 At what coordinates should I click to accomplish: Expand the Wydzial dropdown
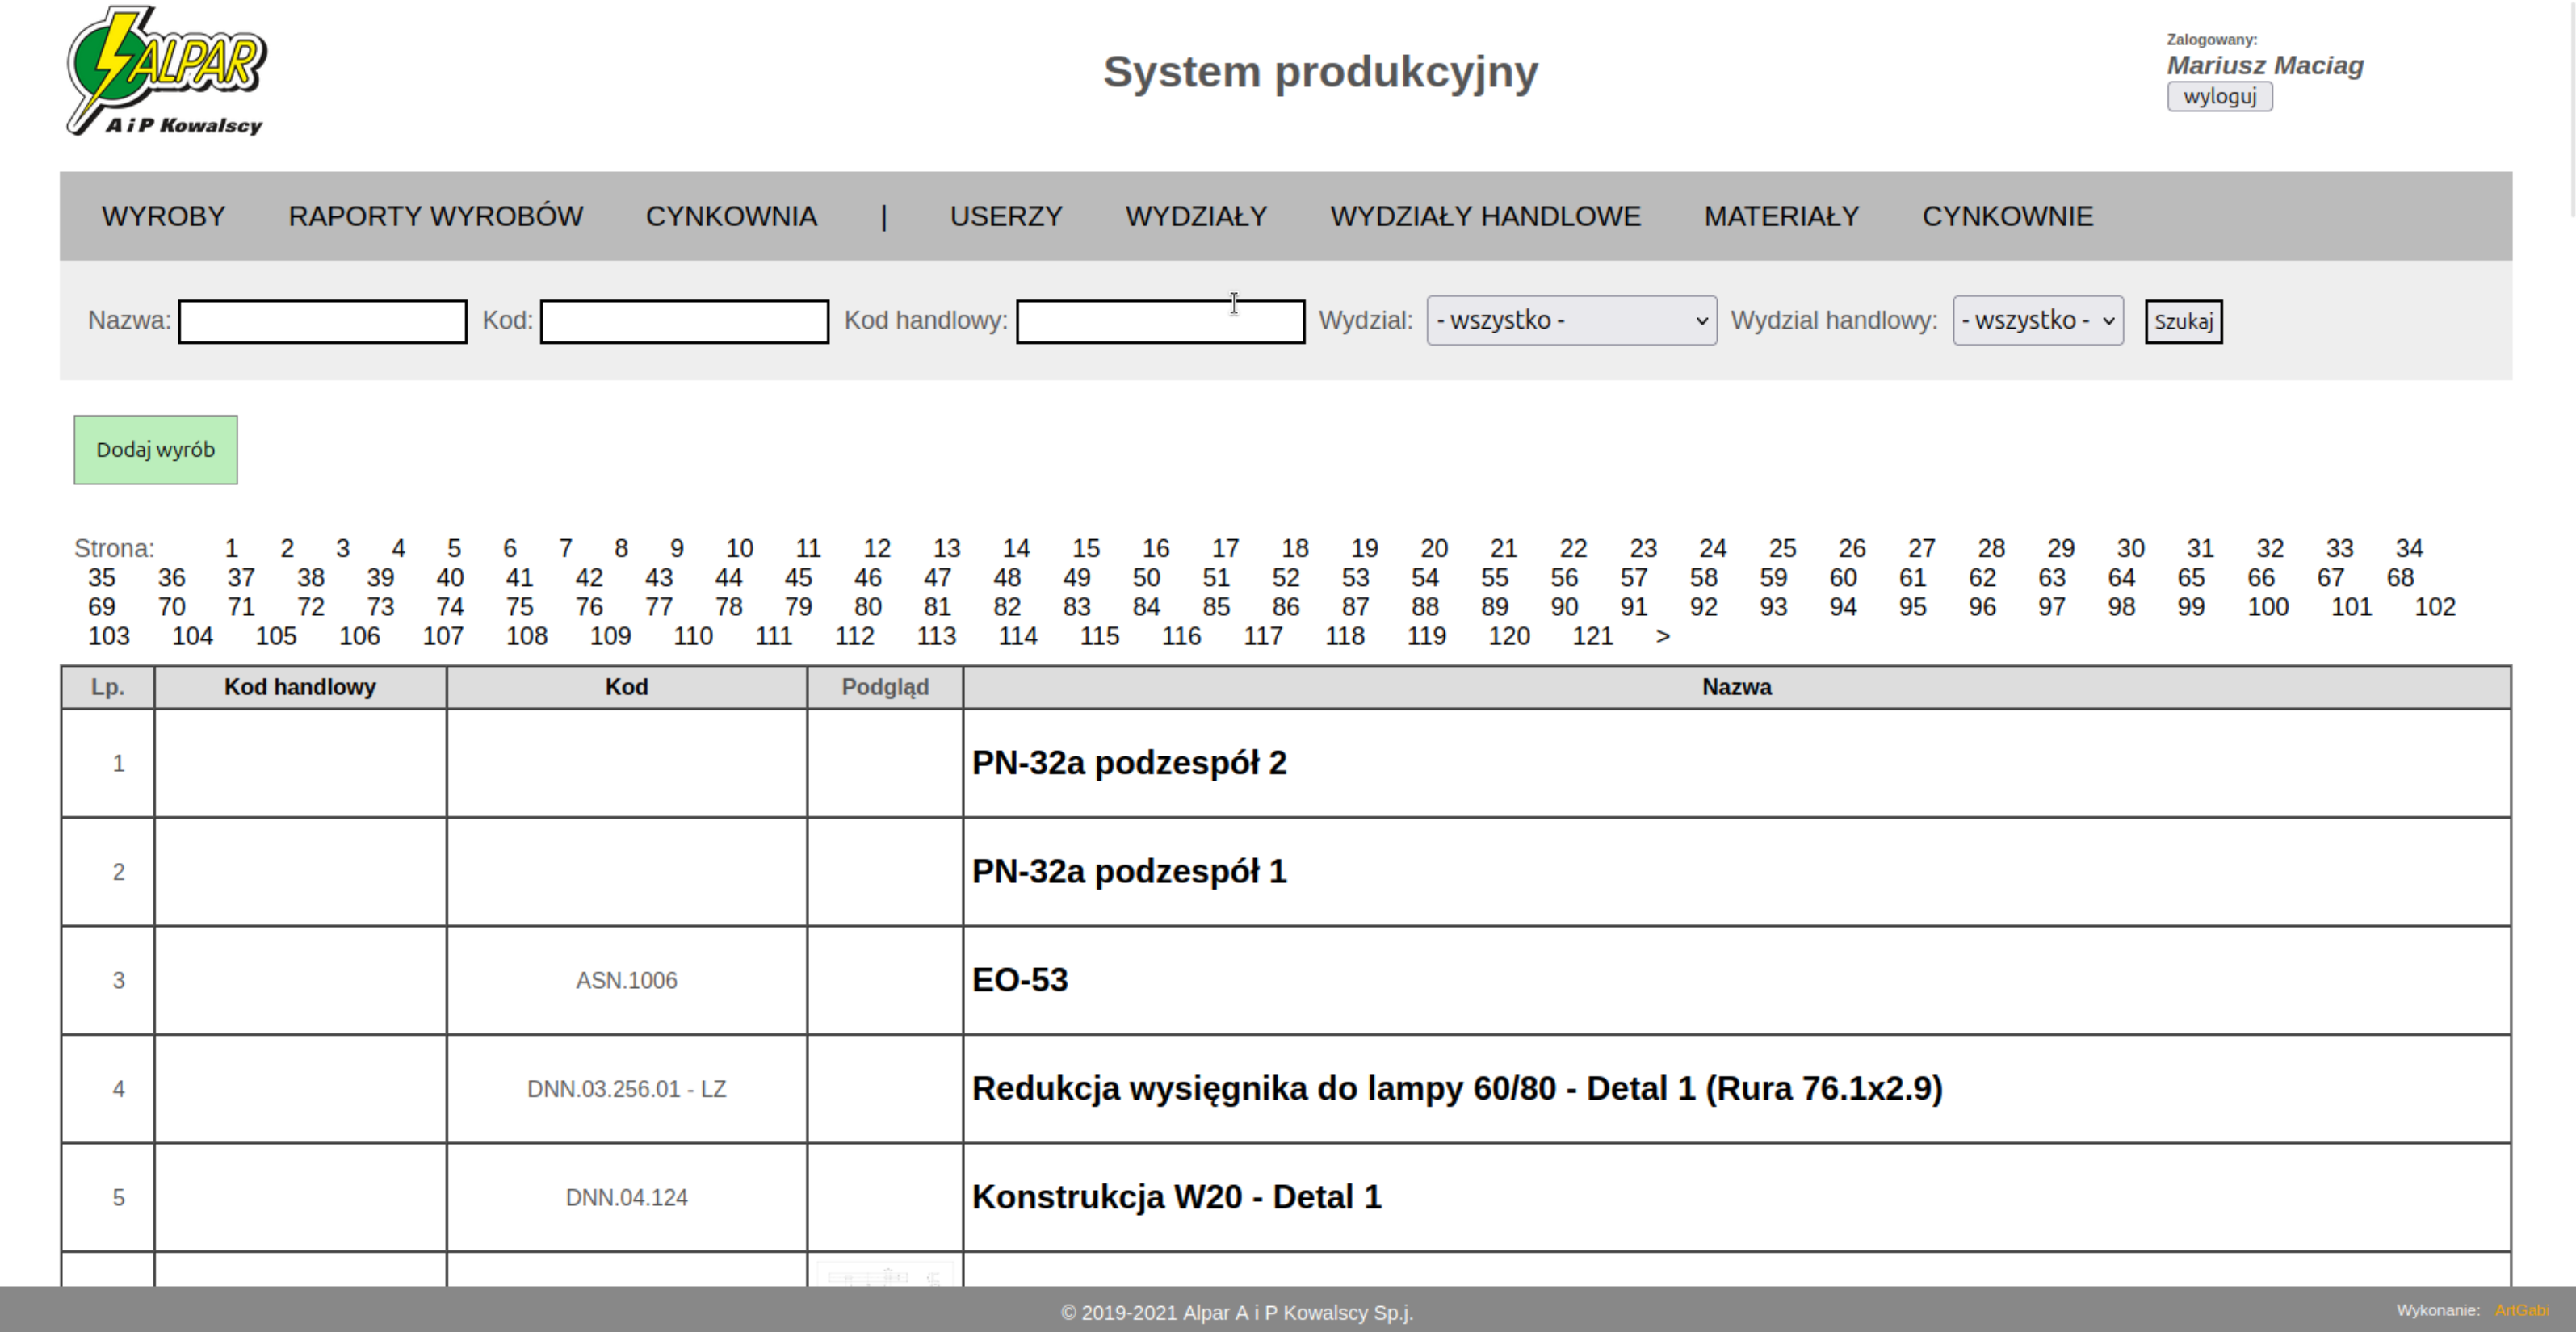1571,321
